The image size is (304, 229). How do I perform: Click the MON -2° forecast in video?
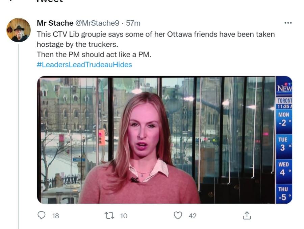284,119
